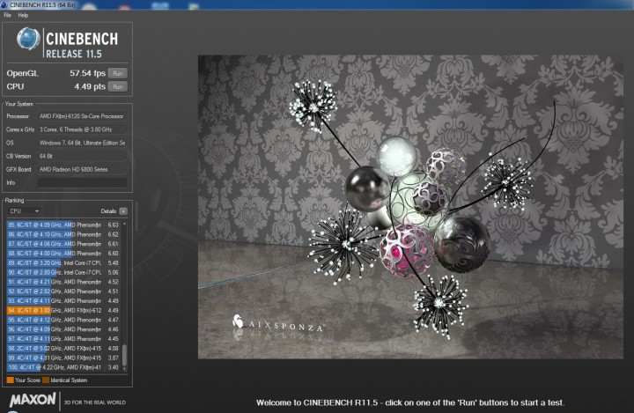Select ranking row 85 scoring 6.63
The image size is (634, 413).
pos(63,225)
